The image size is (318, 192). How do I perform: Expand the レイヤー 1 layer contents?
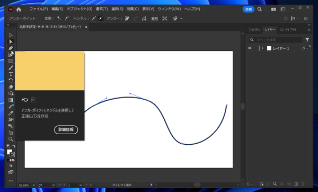click(262, 48)
